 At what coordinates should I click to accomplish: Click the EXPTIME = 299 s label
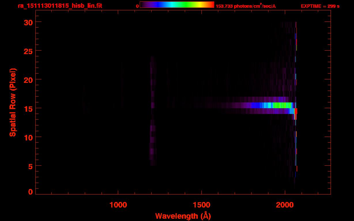(x=320, y=6)
